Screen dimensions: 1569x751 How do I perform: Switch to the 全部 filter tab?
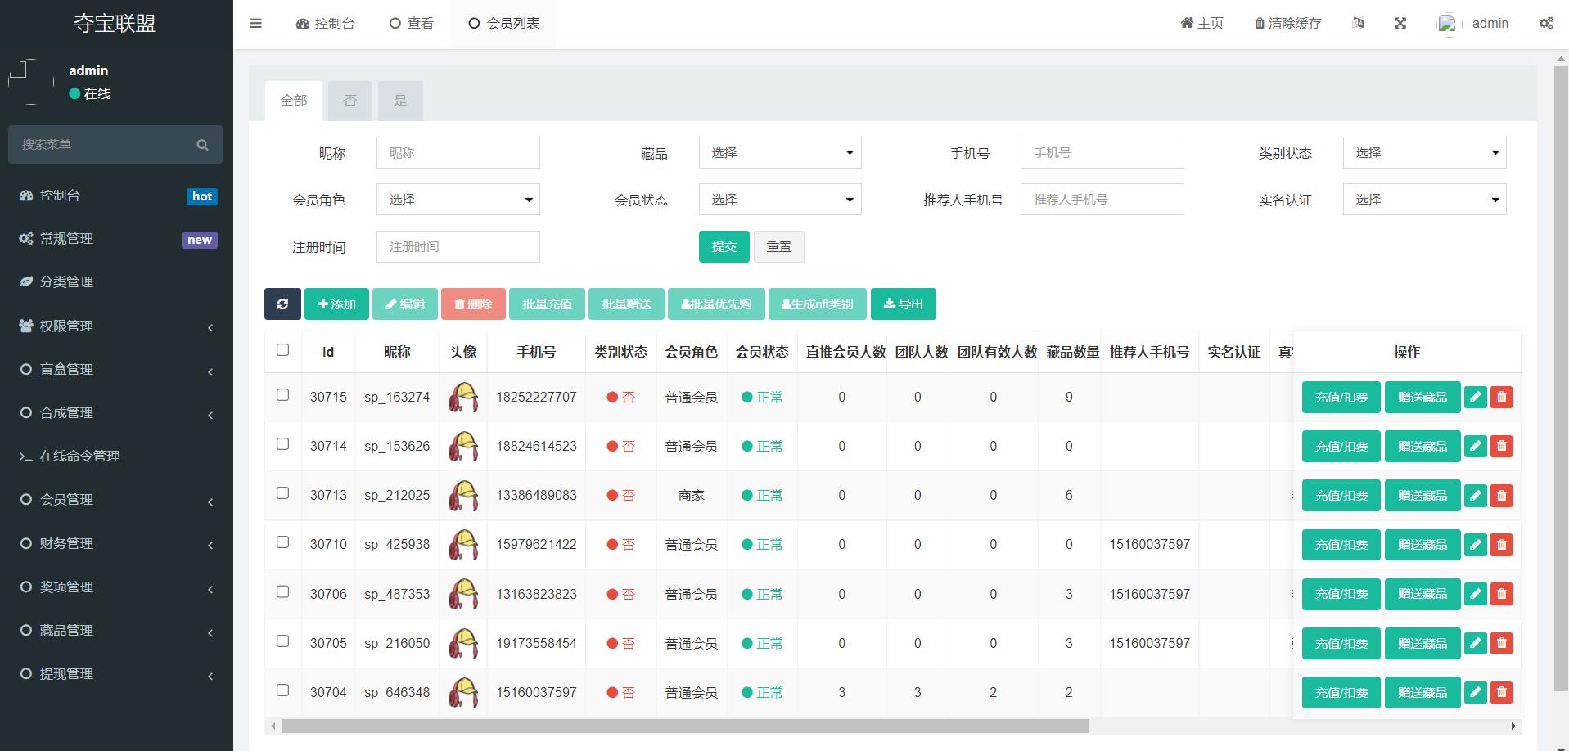[293, 100]
